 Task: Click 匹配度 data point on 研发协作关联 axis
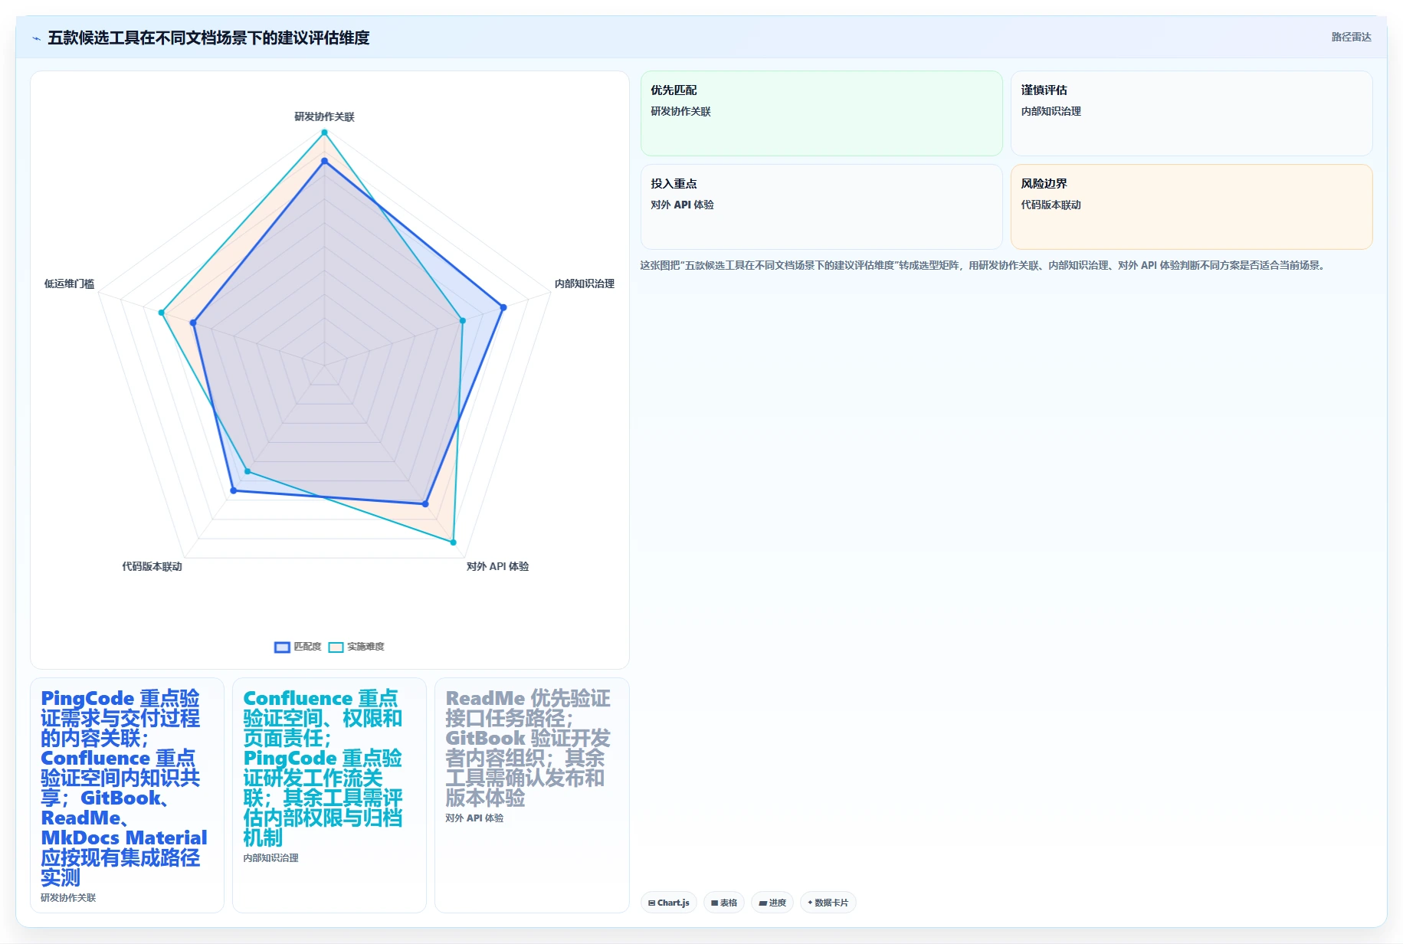tap(324, 161)
